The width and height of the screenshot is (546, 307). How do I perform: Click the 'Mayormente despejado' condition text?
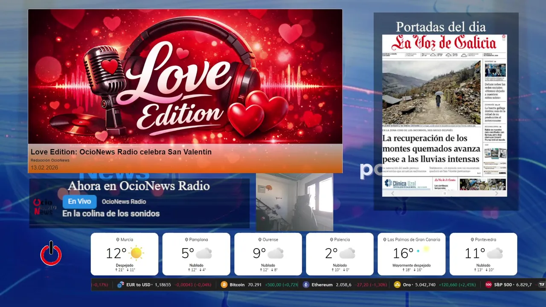coord(412,265)
